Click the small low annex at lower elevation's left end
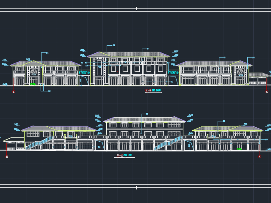Image resolution: width=271 pixels, height=203 pixels. pyautogui.click(x=14, y=144)
